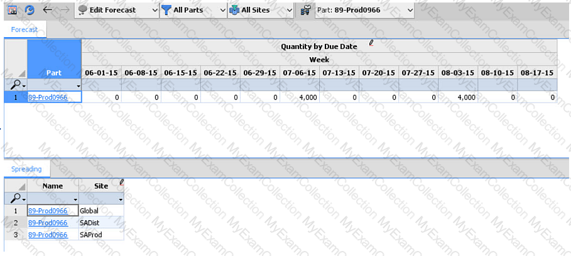Select the 07-20-15 week column header
The height and width of the screenshot is (256, 571).
pyautogui.click(x=379, y=72)
